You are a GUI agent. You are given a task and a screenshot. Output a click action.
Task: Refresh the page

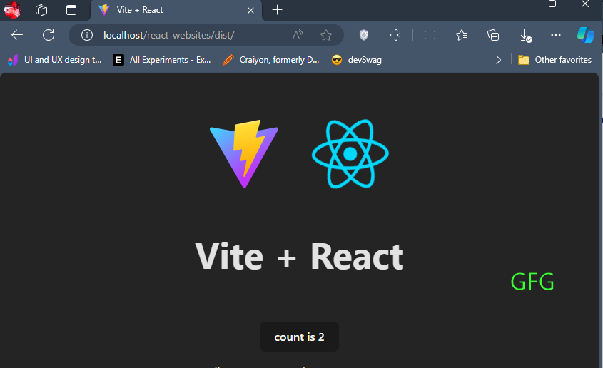(x=49, y=35)
